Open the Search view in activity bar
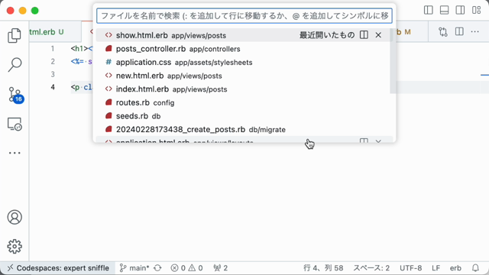489x275 pixels. (x=15, y=64)
